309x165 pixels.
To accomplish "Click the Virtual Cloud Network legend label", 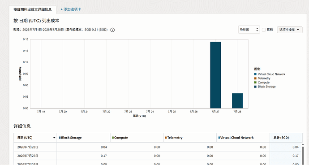I will (x=271, y=74).
